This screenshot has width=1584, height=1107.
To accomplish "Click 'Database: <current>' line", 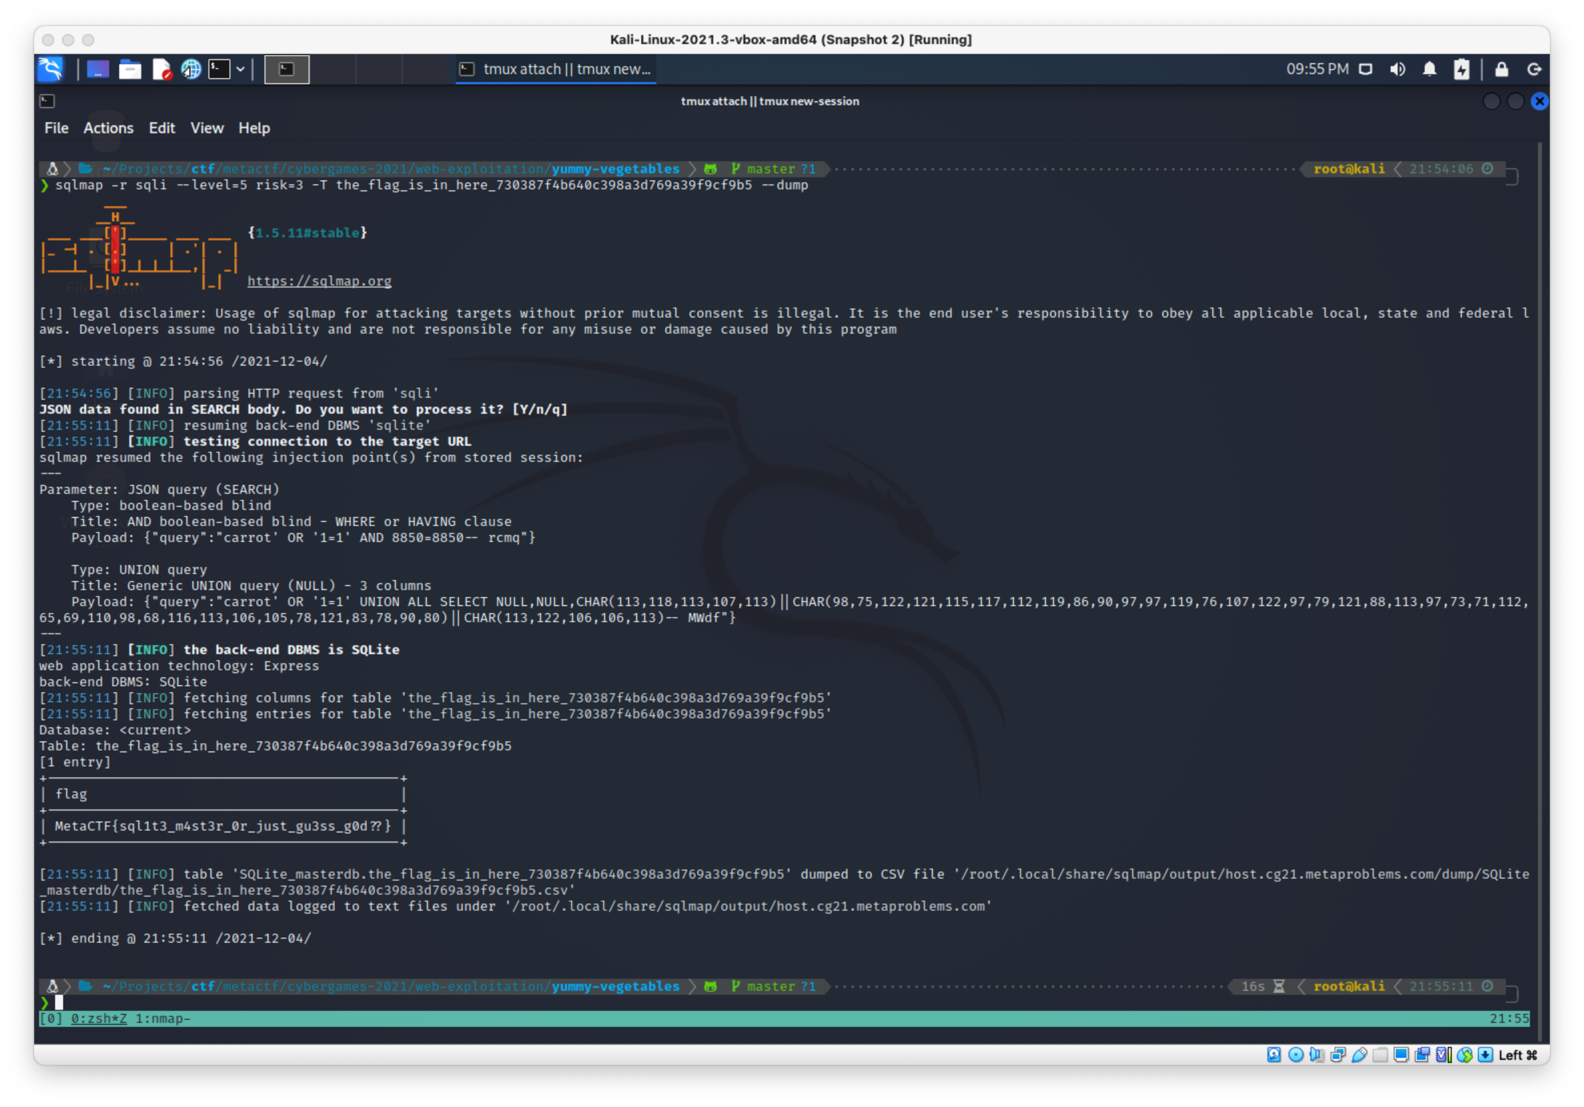I will coord(115,730).
